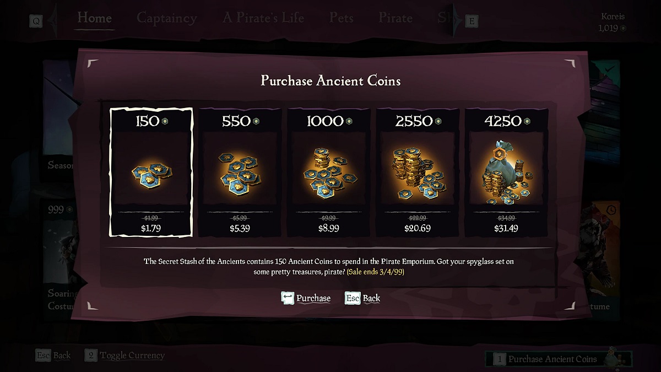This screenshot has width=661, height=372.
Task: Click the Purchase key icon
Action: 288,298
